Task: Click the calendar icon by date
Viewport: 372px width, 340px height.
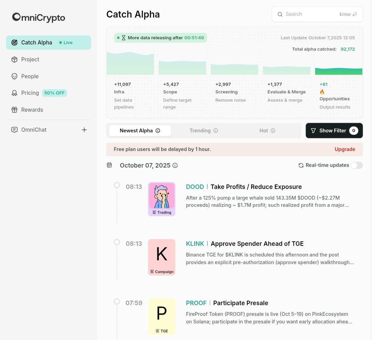Action: (x=109, y=165)
